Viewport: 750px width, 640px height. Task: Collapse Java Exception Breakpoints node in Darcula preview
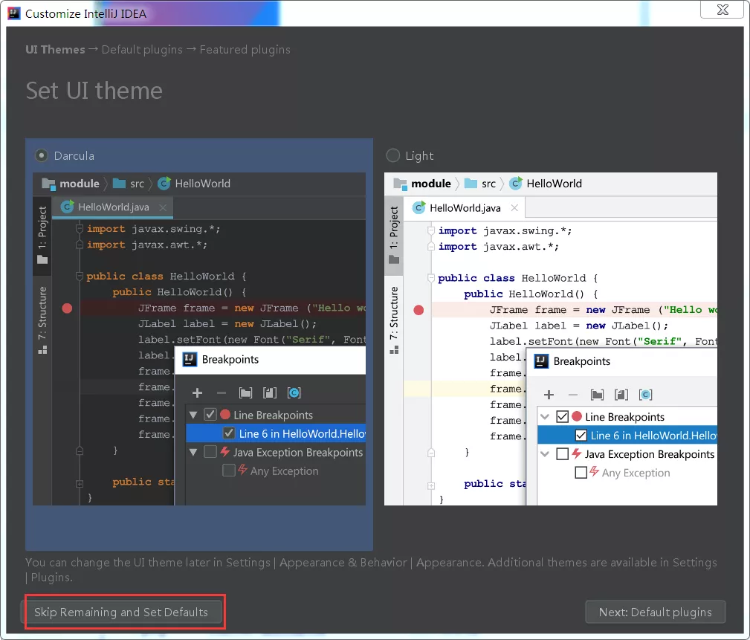point(193,452)
